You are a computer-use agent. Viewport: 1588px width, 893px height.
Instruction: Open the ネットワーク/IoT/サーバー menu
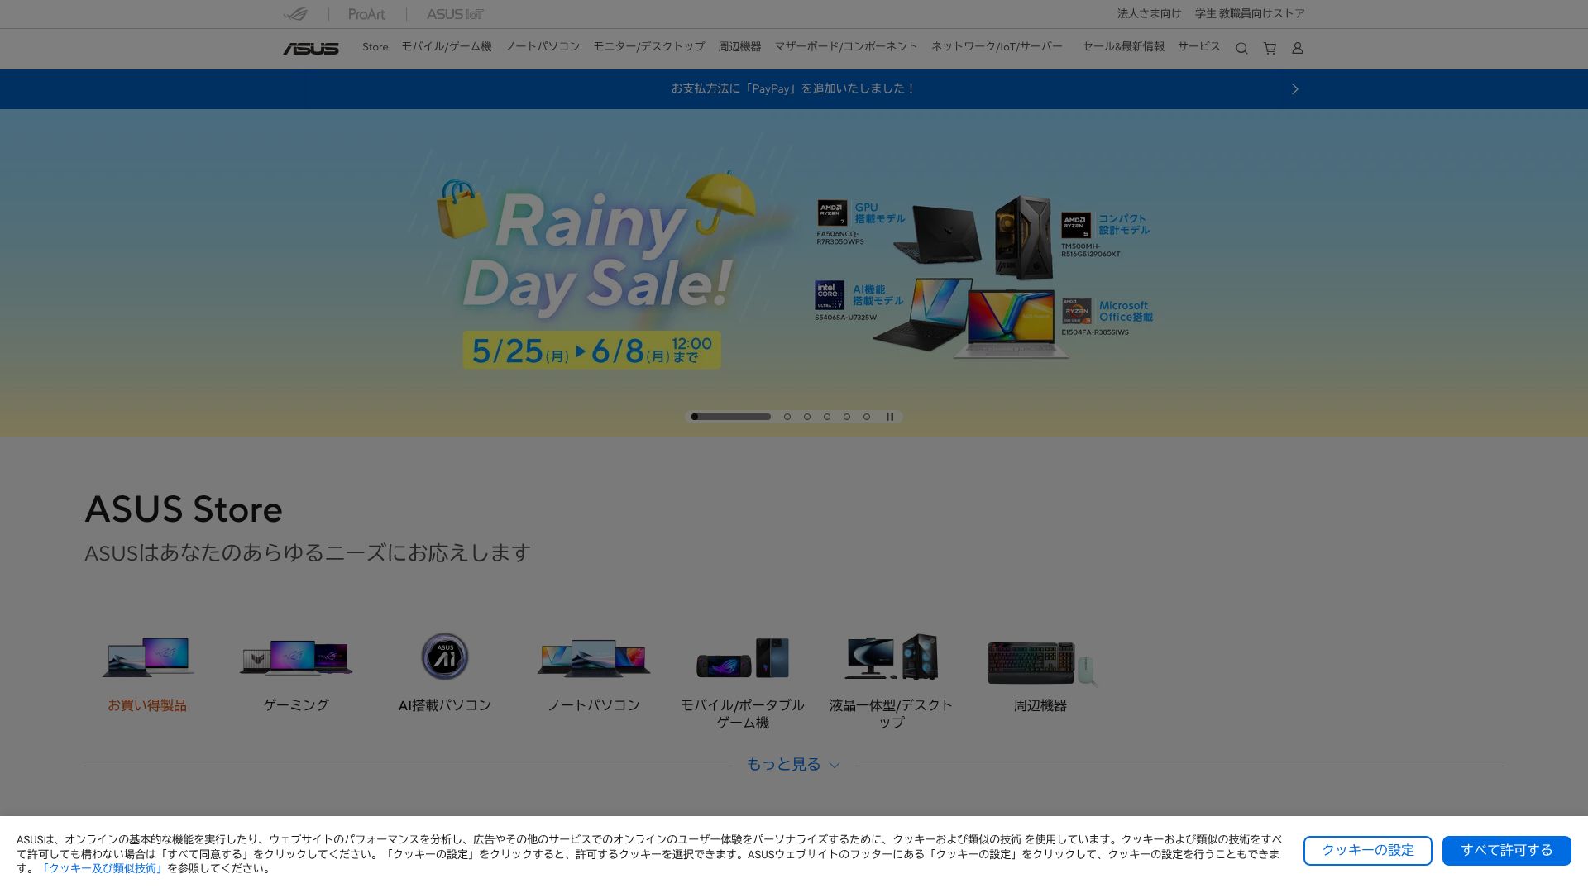click(997, 47)
